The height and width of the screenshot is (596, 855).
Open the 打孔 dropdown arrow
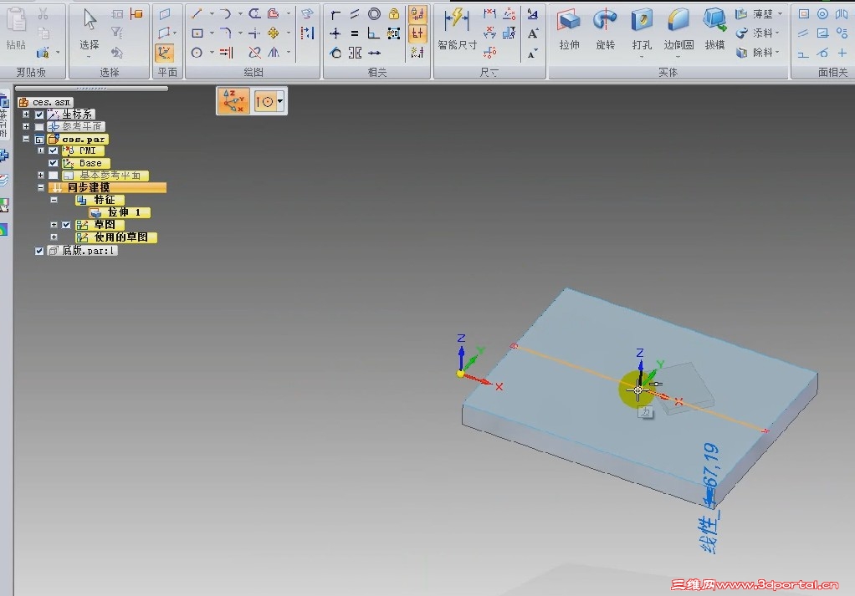642,57
